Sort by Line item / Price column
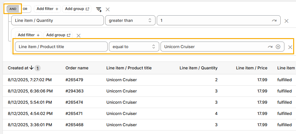Viewport: 296px width, 134px height. pyautogui.click(x=252, y=68)
